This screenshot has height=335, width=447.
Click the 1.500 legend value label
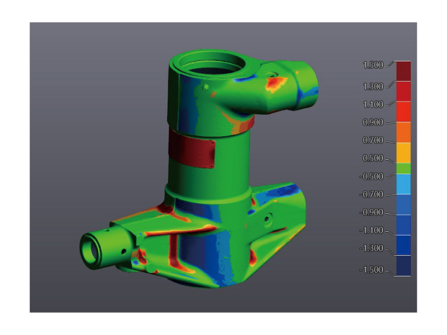coord(373,65)
